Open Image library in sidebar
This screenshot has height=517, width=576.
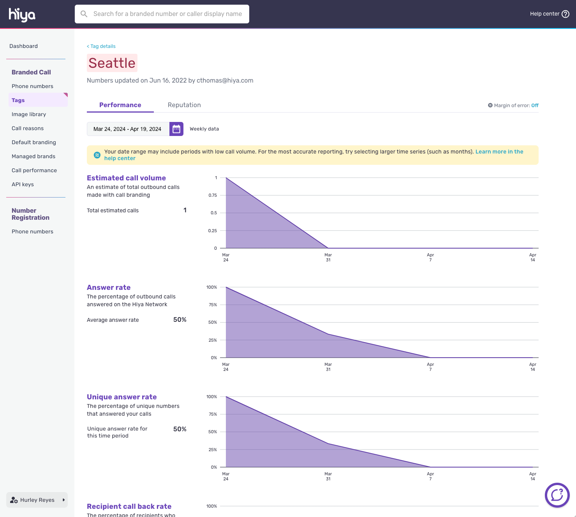pos(29,114)
